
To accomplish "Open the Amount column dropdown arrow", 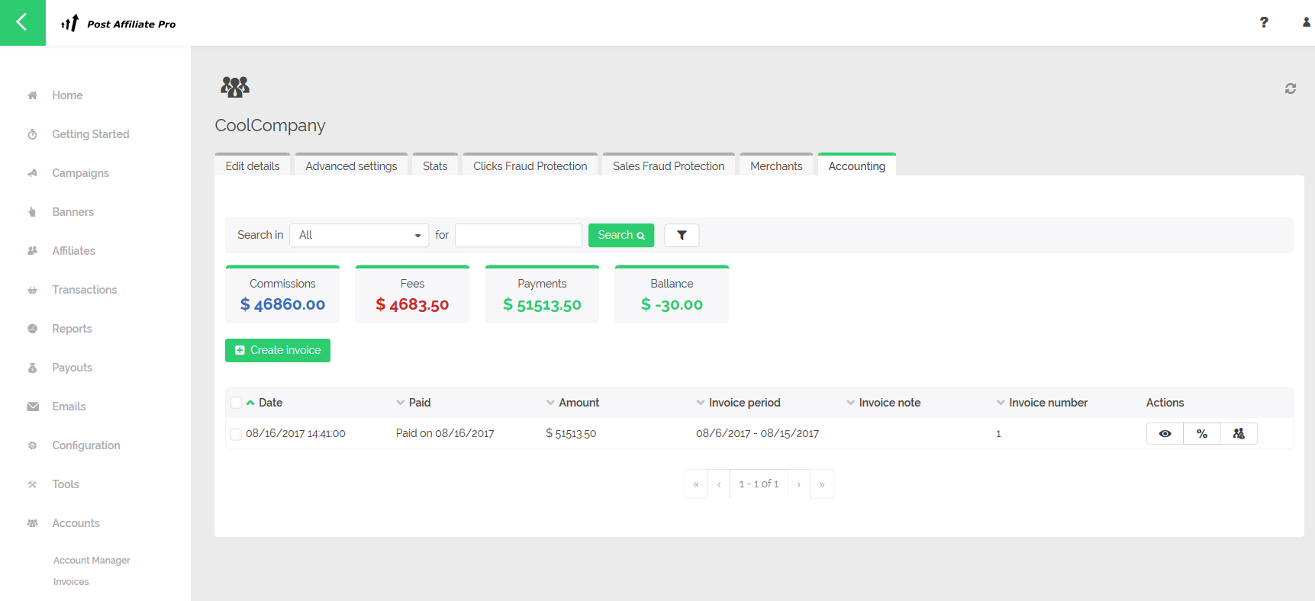I will coord(550,403).
